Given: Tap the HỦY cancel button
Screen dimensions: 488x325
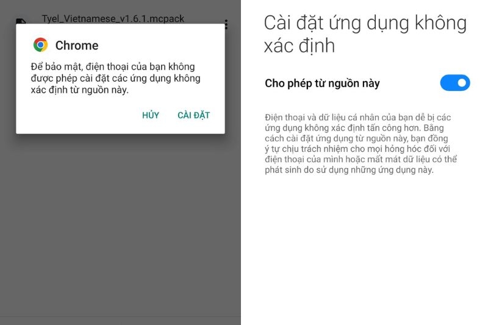Looking at the screenshot, I should 151,115.
